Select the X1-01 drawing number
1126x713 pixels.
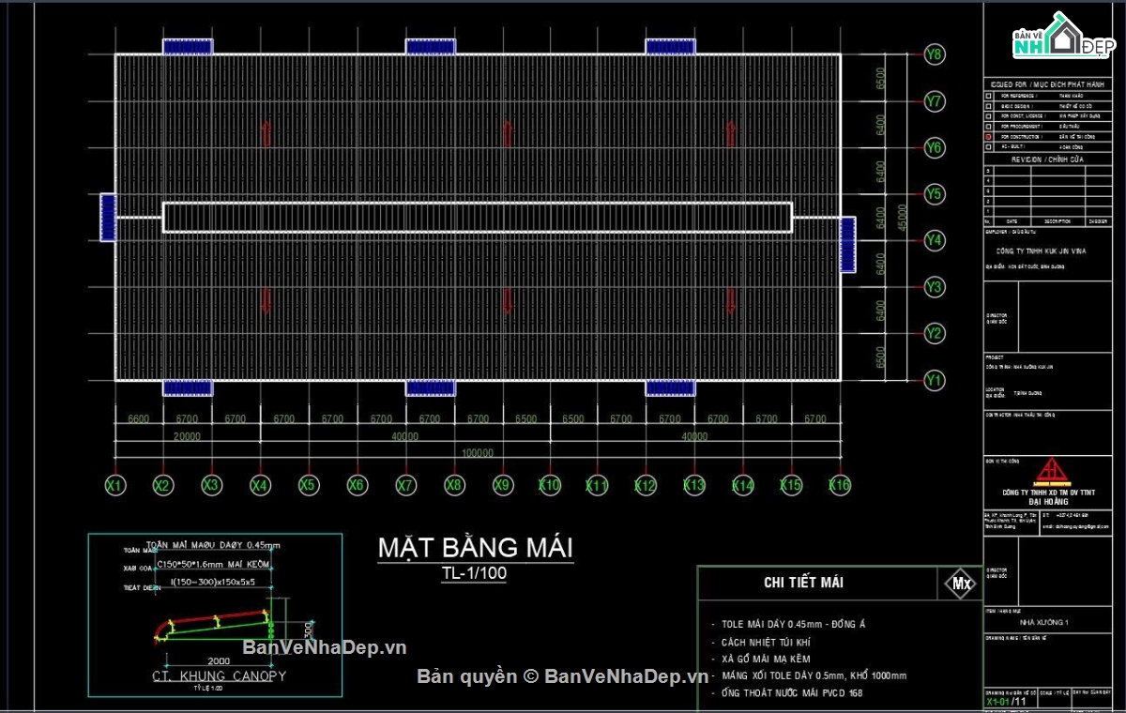pyautogui.click(x=997, y=702)
